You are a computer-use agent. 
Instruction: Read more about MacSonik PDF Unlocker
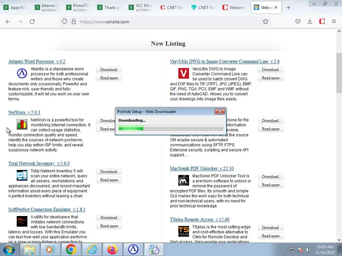coord(270,185)
